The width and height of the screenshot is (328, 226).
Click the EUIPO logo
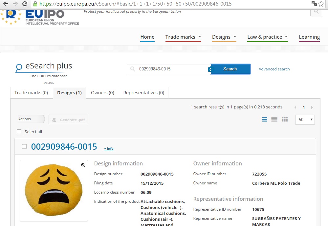click(x=40, y=17)
